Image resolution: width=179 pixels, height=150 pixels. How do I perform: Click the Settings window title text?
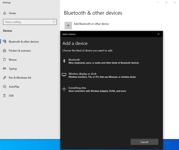(7, 2)
